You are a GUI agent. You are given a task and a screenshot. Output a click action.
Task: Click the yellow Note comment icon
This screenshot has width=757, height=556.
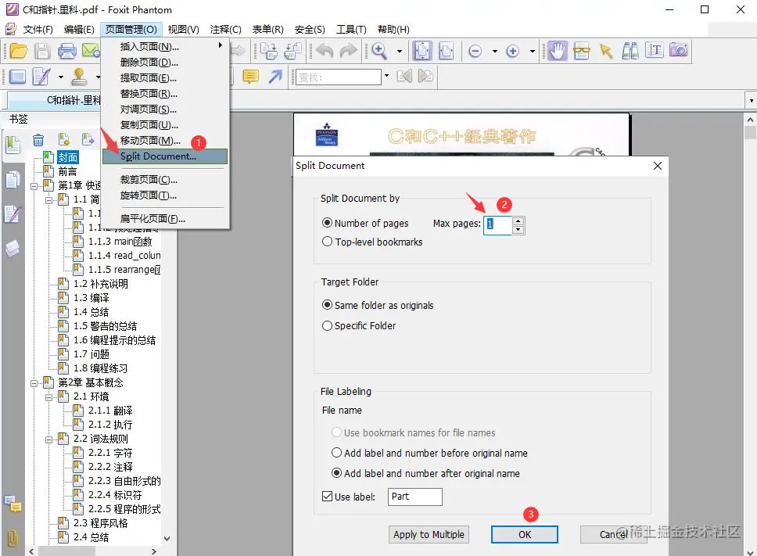(250, 77)
